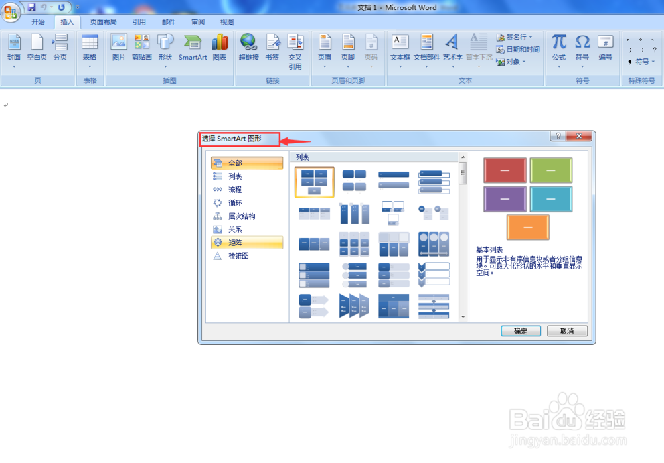664x463 pixels.
Task: Select the 列表 (List) SmartArt category
Action: (x=247, y=176)
